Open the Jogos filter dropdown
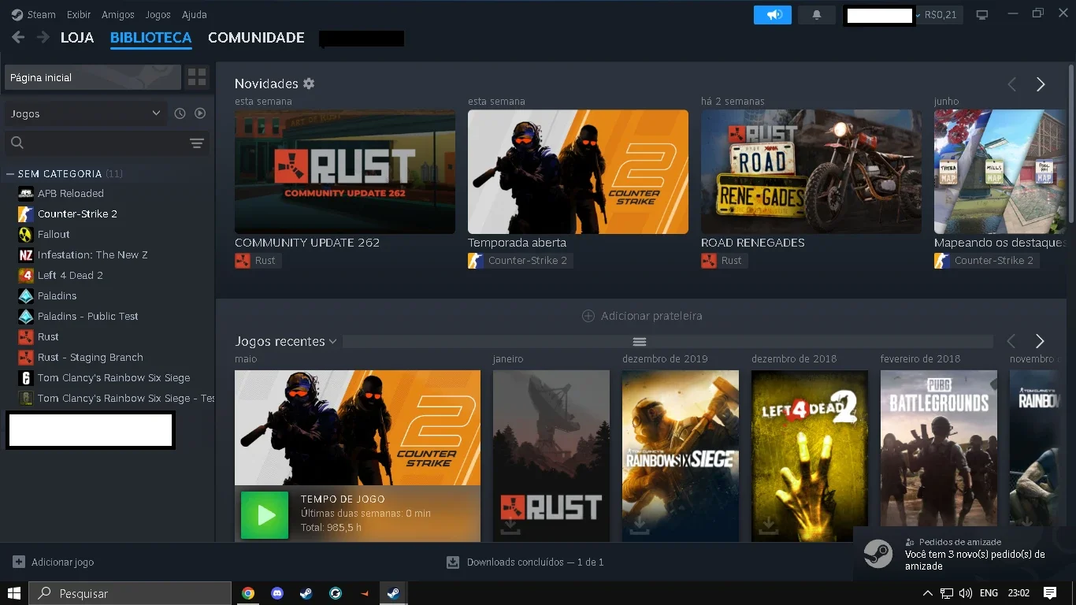The image size is (1076, 605). click(x=86, y=113)
